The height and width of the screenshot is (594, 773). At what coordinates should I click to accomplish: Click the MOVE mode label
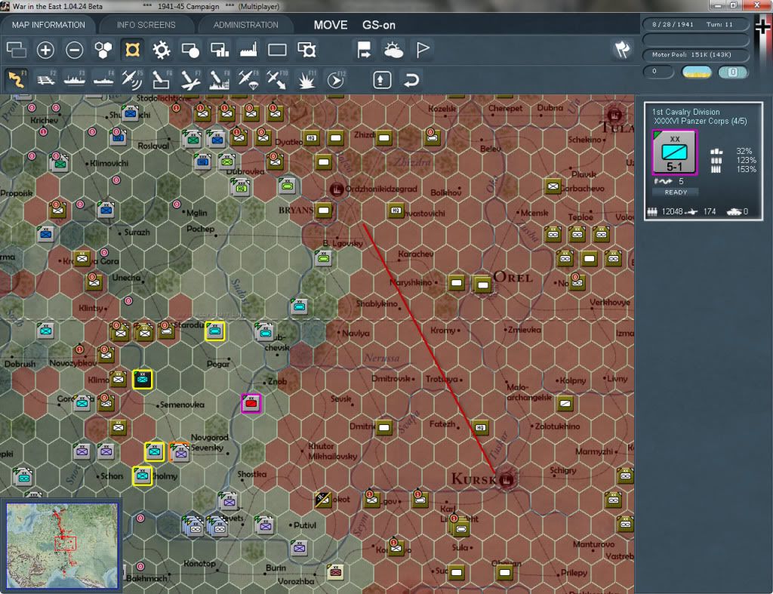(x=331, y=25)
